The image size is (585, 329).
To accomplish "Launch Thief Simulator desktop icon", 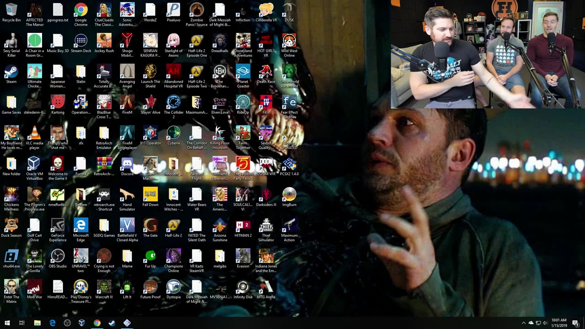I will click(266, 230).
